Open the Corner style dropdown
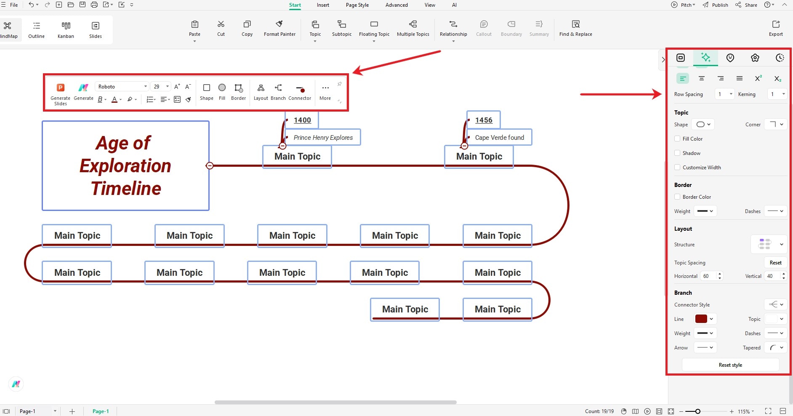793x416 pixels. click(776, 124)
